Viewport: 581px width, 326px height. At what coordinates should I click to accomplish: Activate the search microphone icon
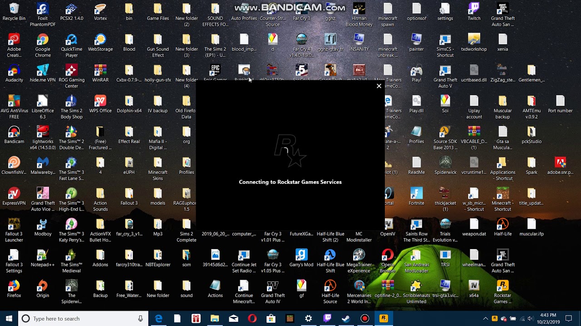point(141,318)
